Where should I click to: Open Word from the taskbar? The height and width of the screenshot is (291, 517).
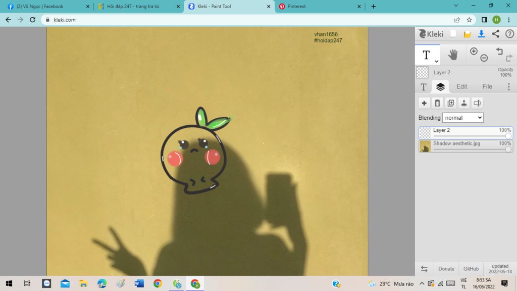pyautogui.click(x=139, y=283)
